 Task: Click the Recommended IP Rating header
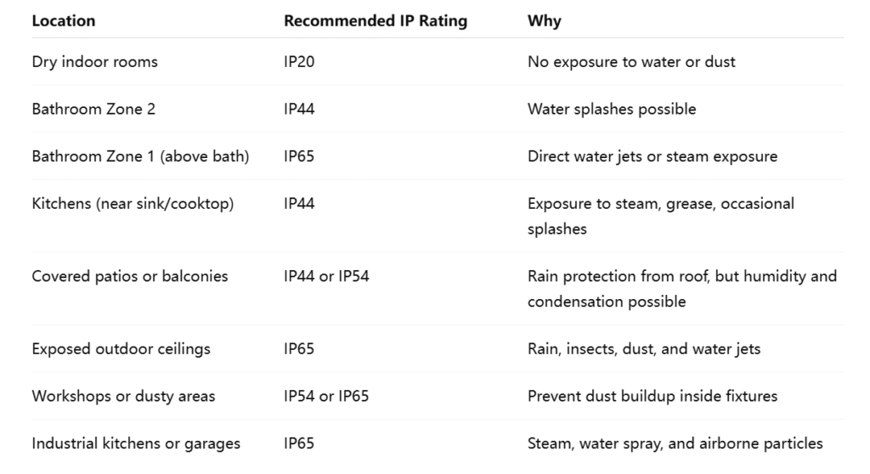click(x=376, y=21)
